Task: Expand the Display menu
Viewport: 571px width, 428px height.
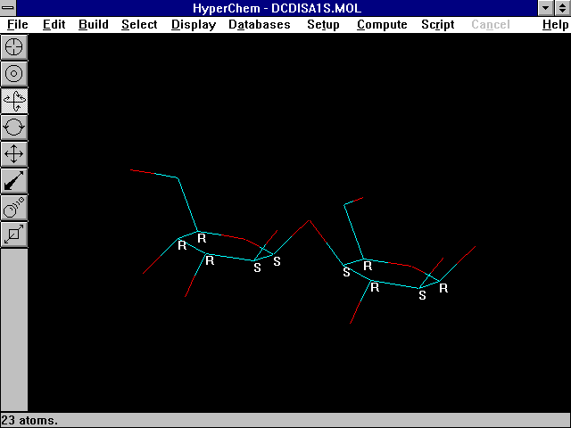Action: click(x=193, y=24)
